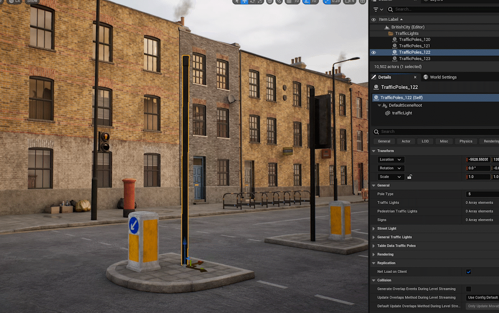499x313 pixels.
Task: Click the Pedestrian Traffic Lights property label
Action: click(x=397, y=211)
